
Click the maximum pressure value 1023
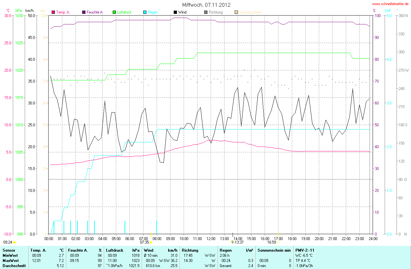coord(136,260)
